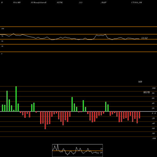The width and height of the screenshot is (157, 157).
Task: Click the MR panel title label
Action: coord(140,82)
